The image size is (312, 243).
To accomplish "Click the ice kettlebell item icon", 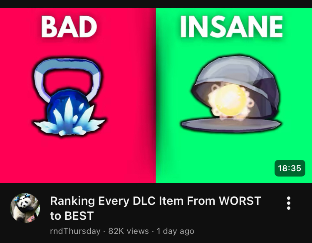I will pos(69,97).
